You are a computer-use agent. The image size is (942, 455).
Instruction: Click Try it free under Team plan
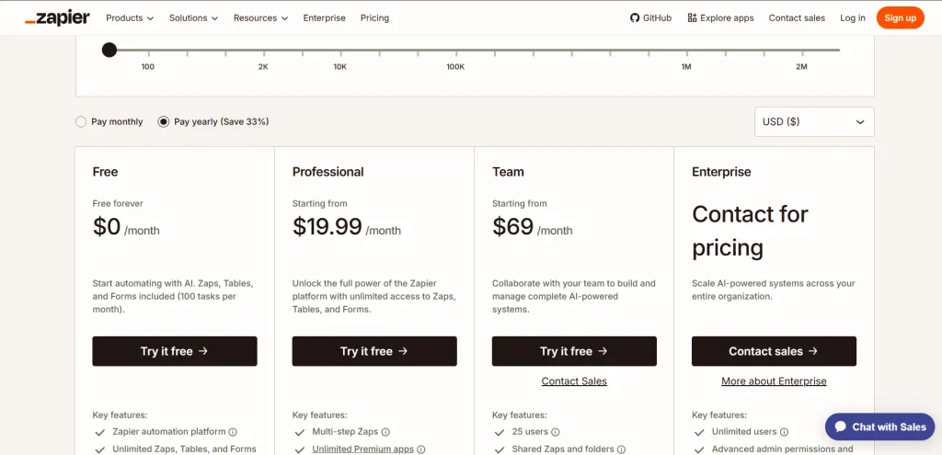tap(574, 351)
